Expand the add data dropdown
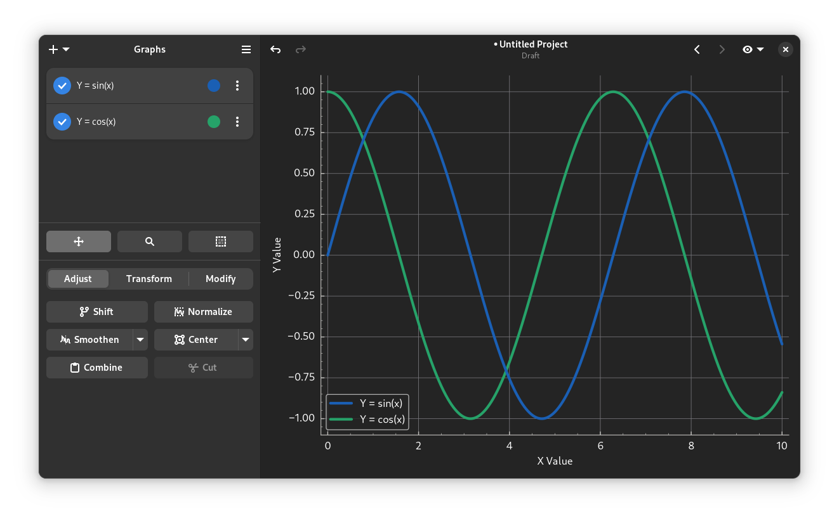The image size is (839, 521). point(59,49)
